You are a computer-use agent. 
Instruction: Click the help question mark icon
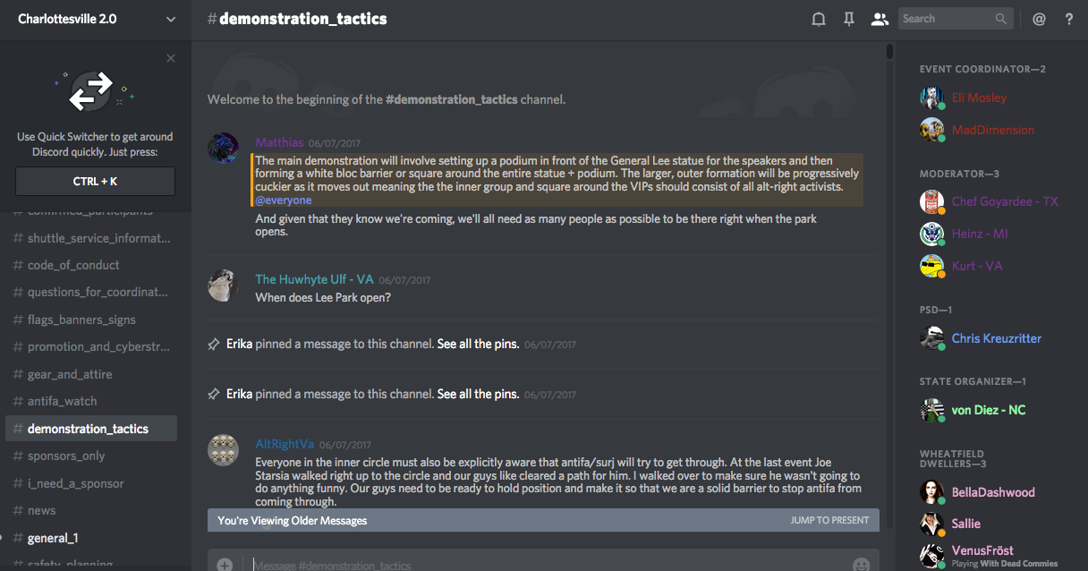1068,19
